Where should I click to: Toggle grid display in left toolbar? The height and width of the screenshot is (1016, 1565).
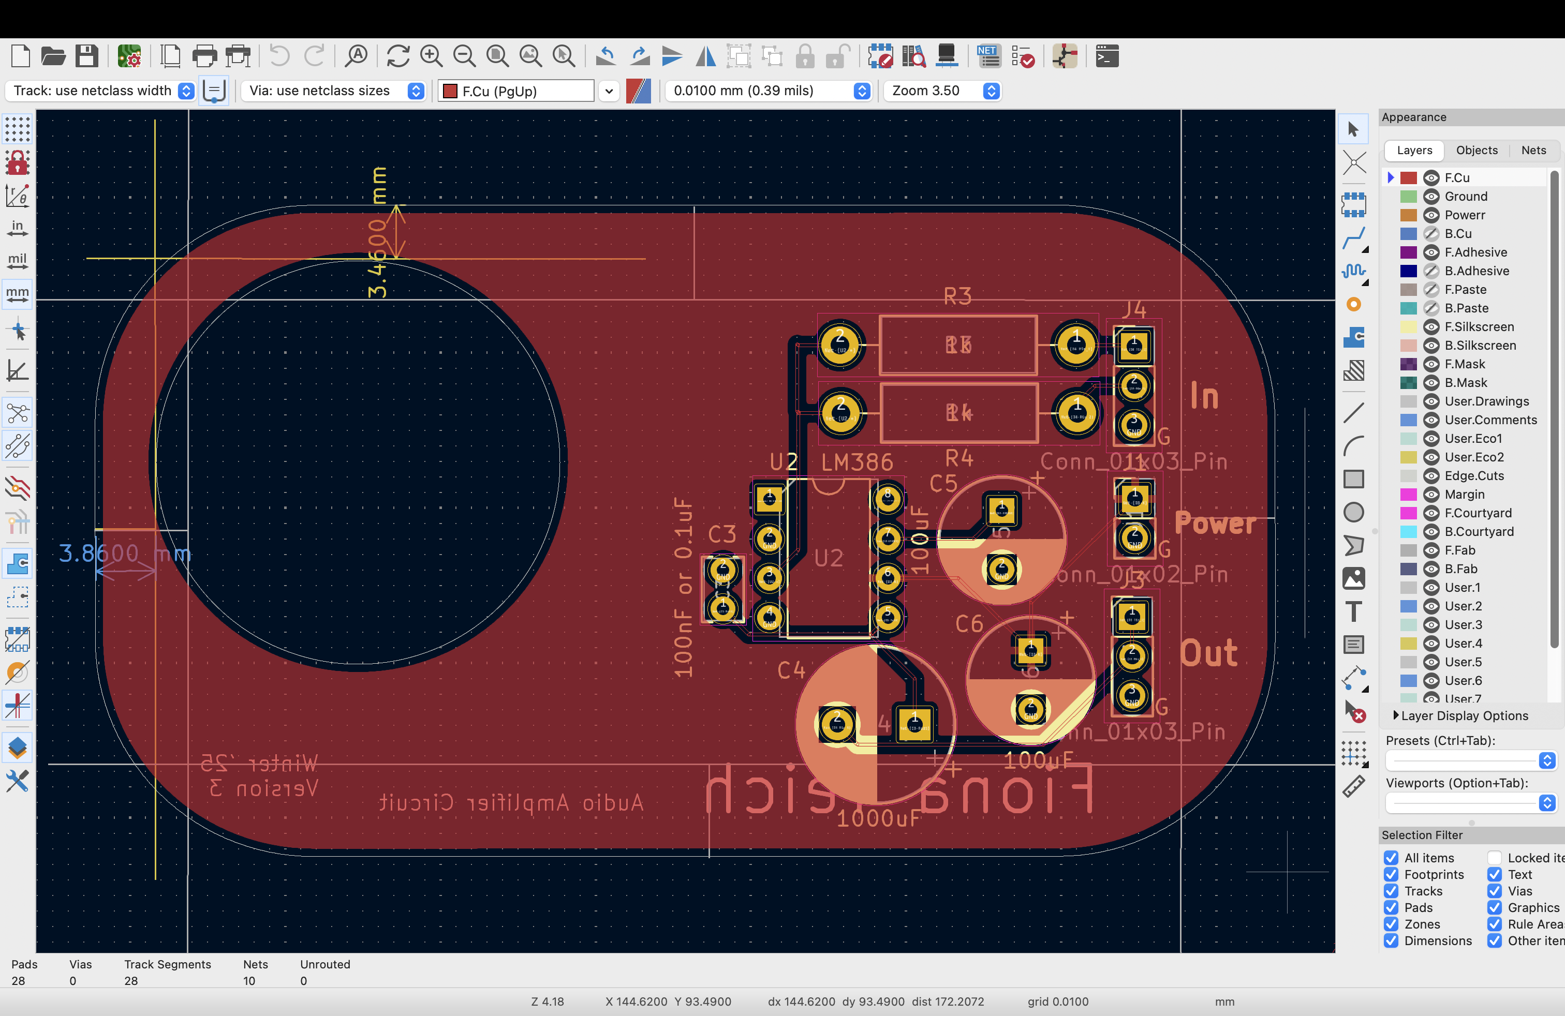pyautogui.click(x=17, y=129)
